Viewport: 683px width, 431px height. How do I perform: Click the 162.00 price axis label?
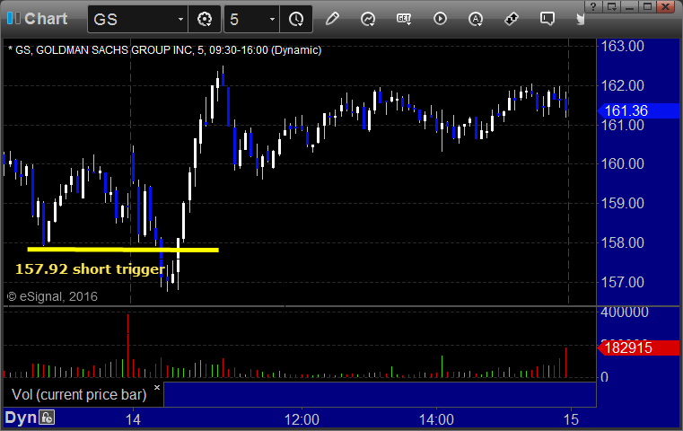click(623, 85)
